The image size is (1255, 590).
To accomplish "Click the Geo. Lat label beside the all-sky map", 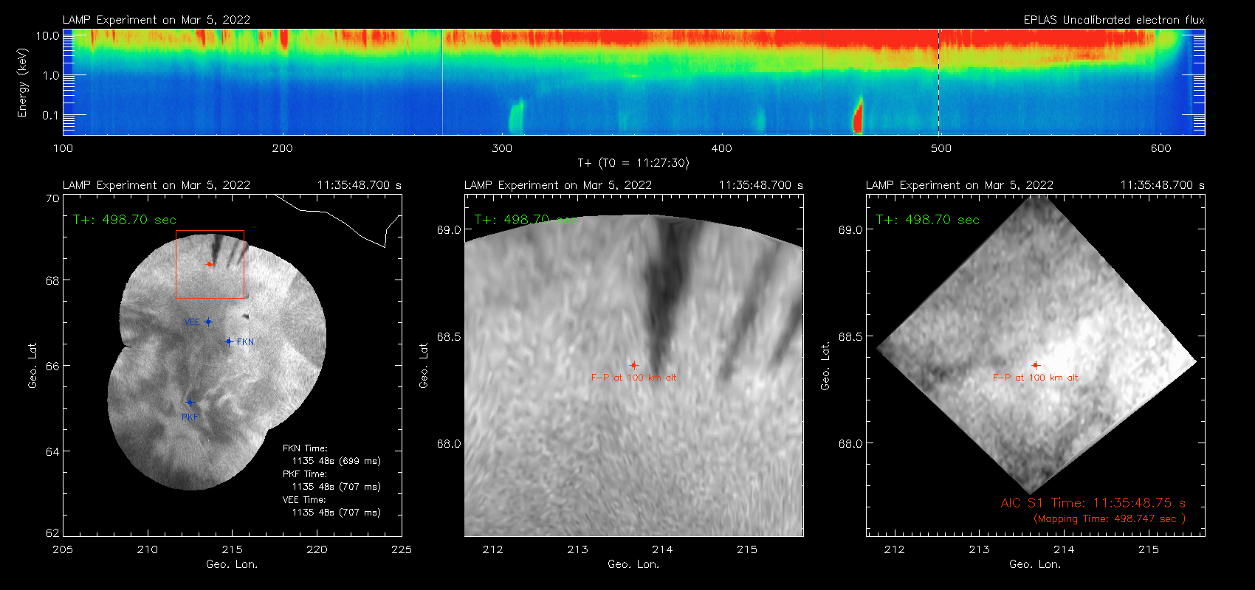I will pos(32,366).
